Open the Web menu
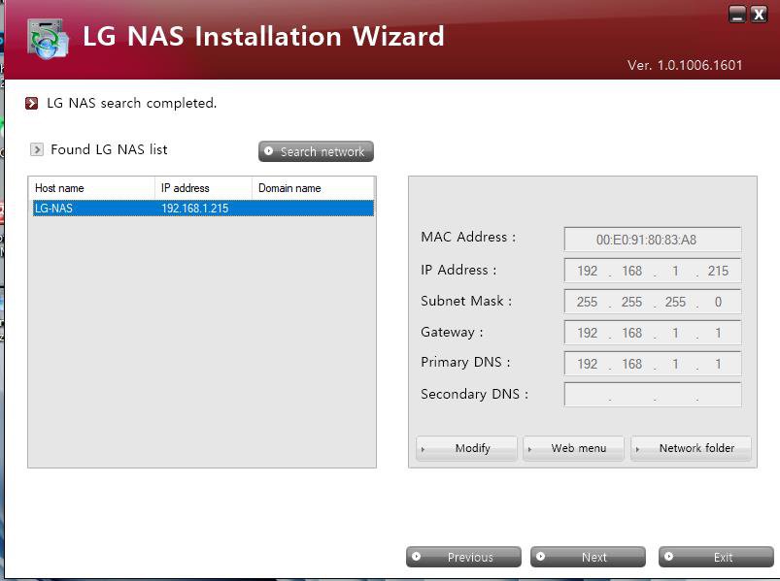 point(573,448)
